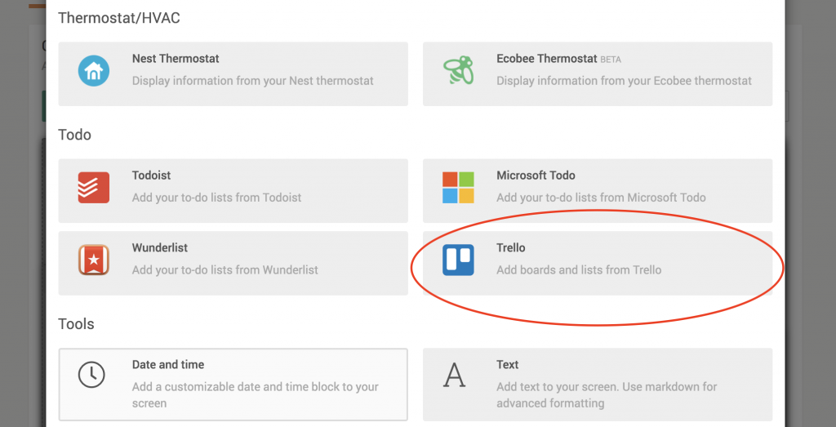836x427 pixels.
Task: Click the Ecobee bee icon
Action: pos(459,70)
